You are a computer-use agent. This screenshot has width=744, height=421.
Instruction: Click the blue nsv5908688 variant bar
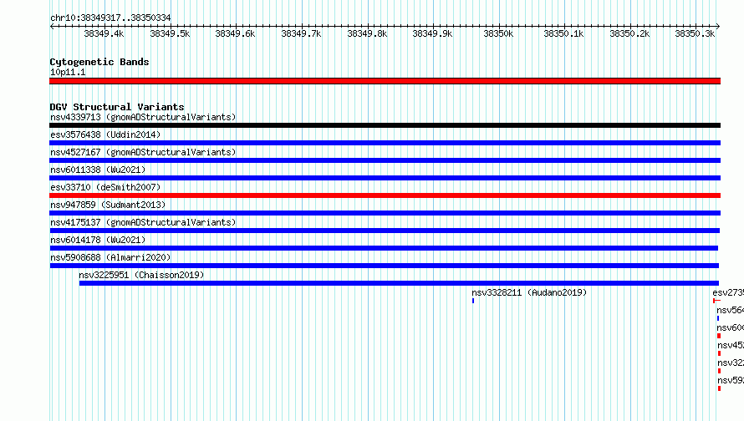[385, 266]
